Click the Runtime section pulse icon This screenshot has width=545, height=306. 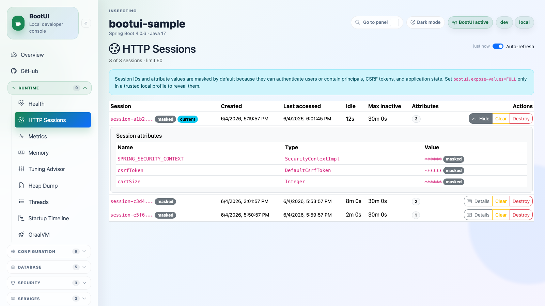tap(14, 88)
